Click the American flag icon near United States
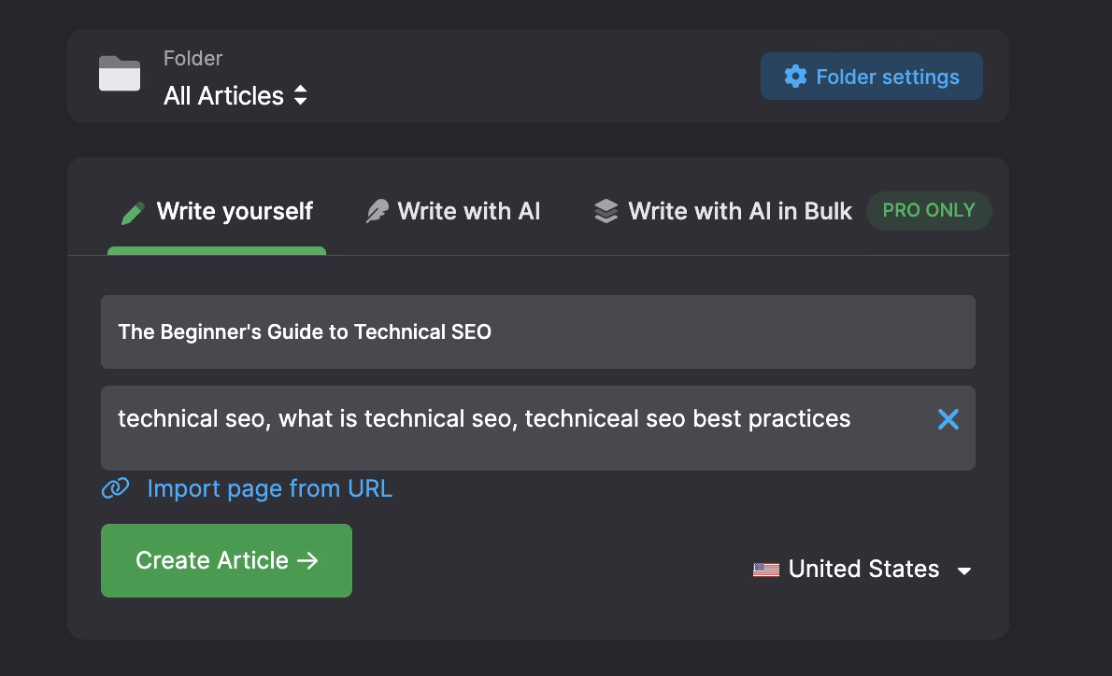 (x=765, y=569)
